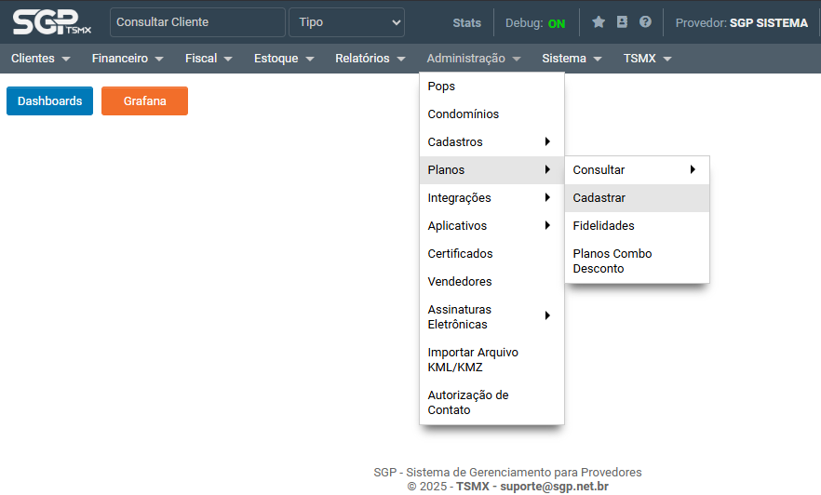Image resolution: width=821 pixels, height=495 pixels.
Task: Open favorites star icon
Action: (599, 22)
